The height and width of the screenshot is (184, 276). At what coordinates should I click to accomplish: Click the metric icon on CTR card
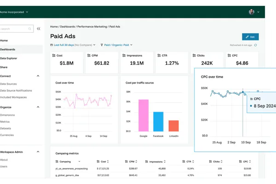tap(159, 56)
